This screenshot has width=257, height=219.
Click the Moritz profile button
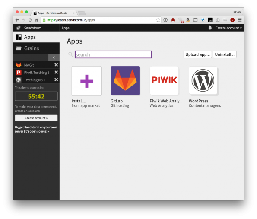coord(237,12)
